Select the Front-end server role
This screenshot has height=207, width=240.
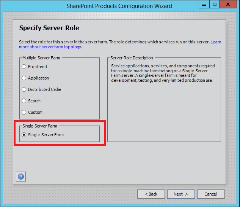24,67
